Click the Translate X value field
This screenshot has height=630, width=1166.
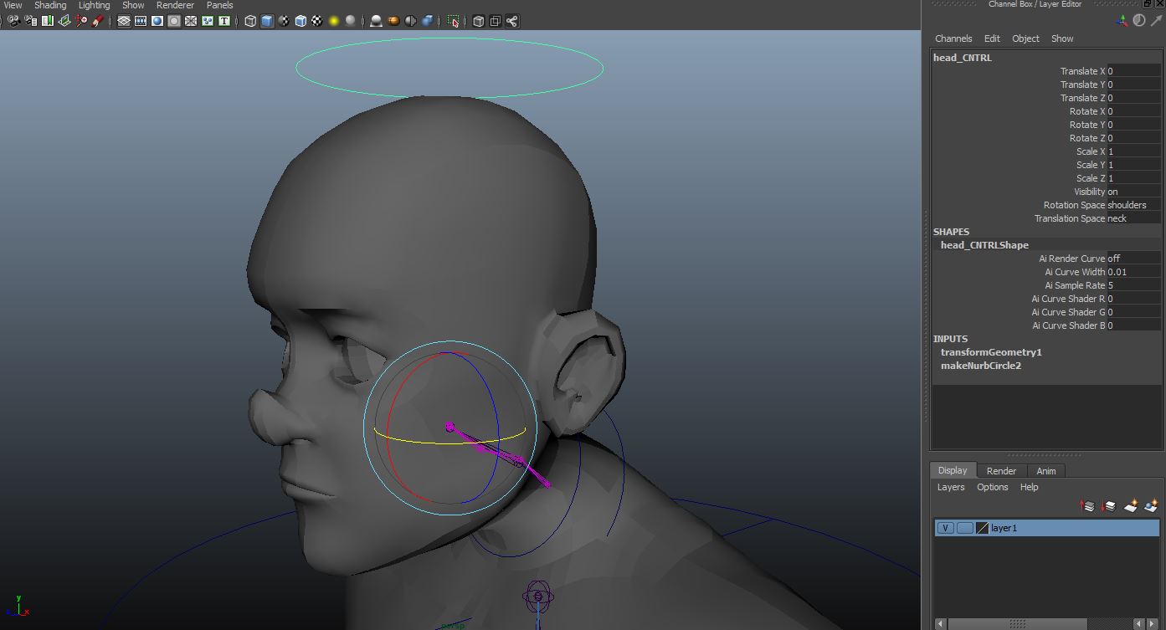click(x=1133, y=71)
